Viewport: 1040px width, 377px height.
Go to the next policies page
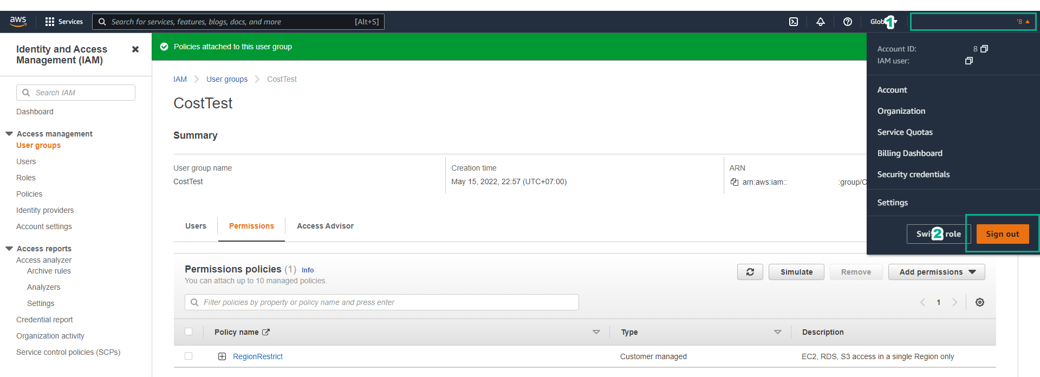[x=955, y=302]
